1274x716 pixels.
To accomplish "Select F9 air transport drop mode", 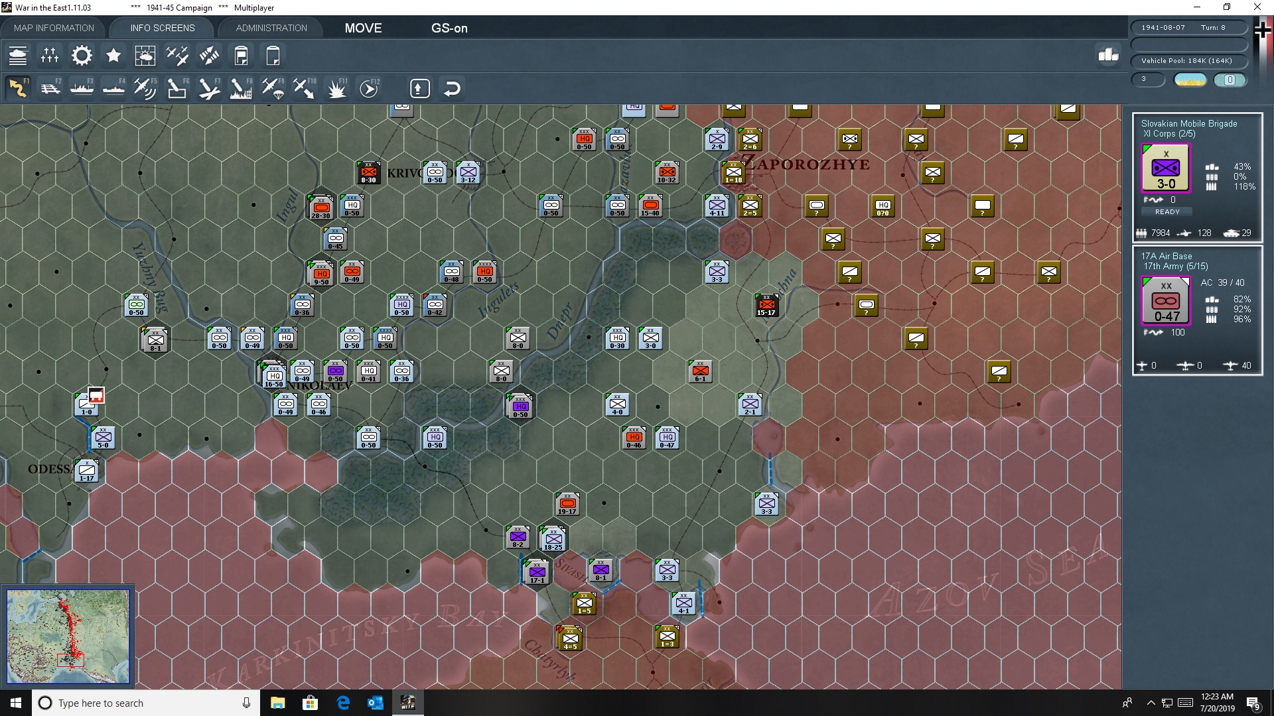I will [x=273, y=88].
